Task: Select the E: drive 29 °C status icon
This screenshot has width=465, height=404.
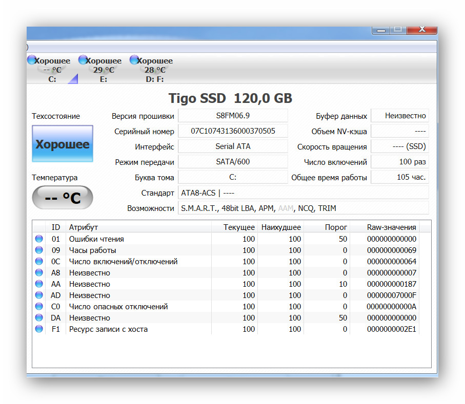Action: 83,60
